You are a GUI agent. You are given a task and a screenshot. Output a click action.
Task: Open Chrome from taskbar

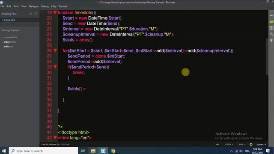tap(113, 151)
